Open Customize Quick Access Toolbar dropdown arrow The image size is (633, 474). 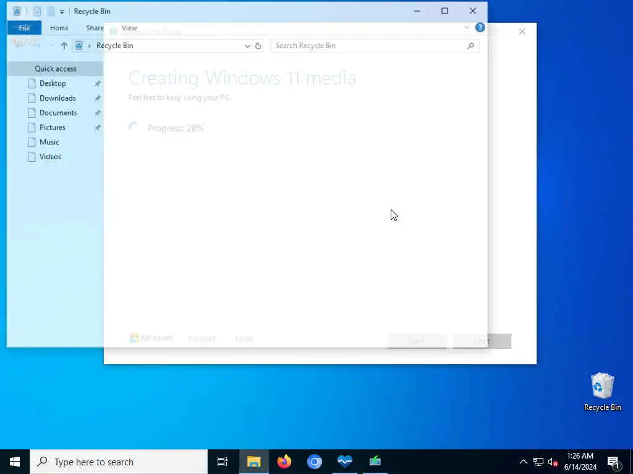click(x=62, y=12)
